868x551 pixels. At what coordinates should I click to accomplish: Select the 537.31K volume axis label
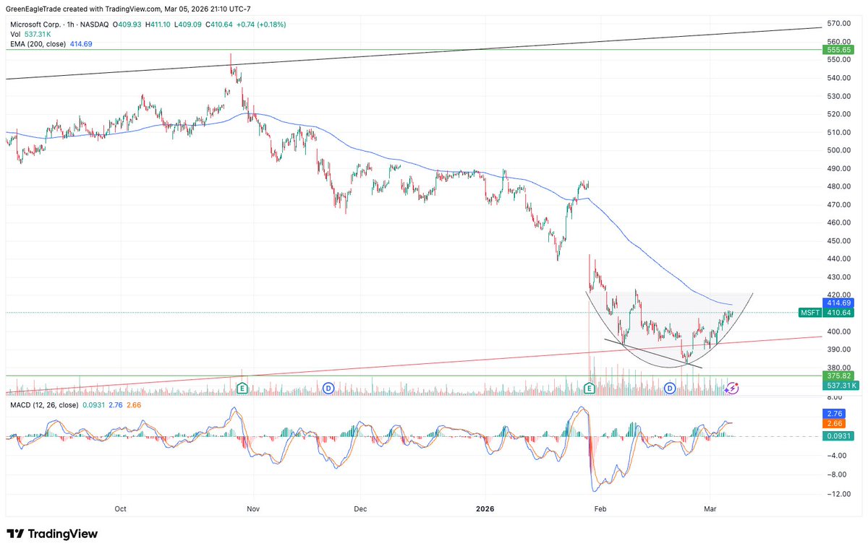click(840, 385)
